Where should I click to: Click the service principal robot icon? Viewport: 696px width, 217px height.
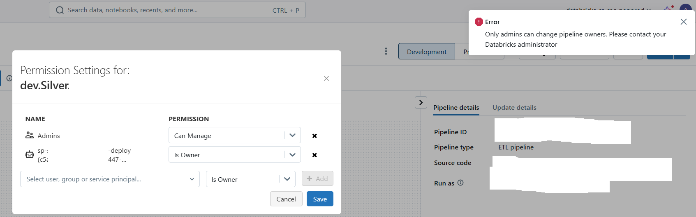tap(30, 155)
